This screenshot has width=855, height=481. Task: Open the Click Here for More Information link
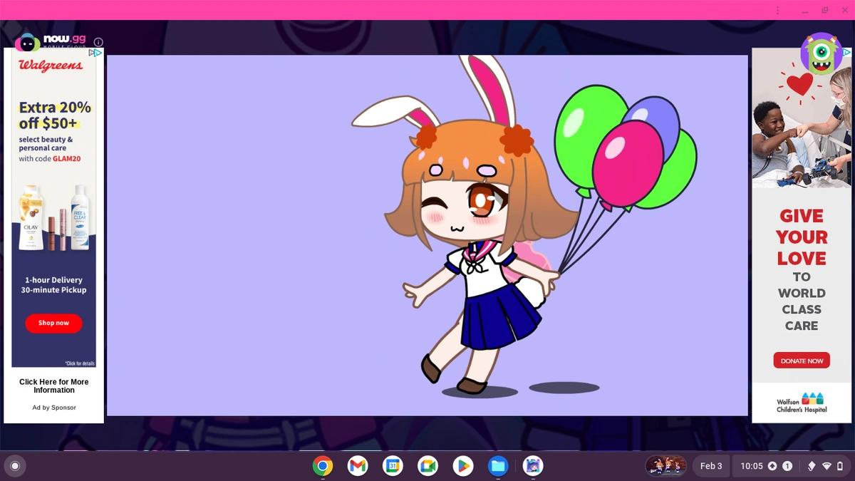coord(53,386)
